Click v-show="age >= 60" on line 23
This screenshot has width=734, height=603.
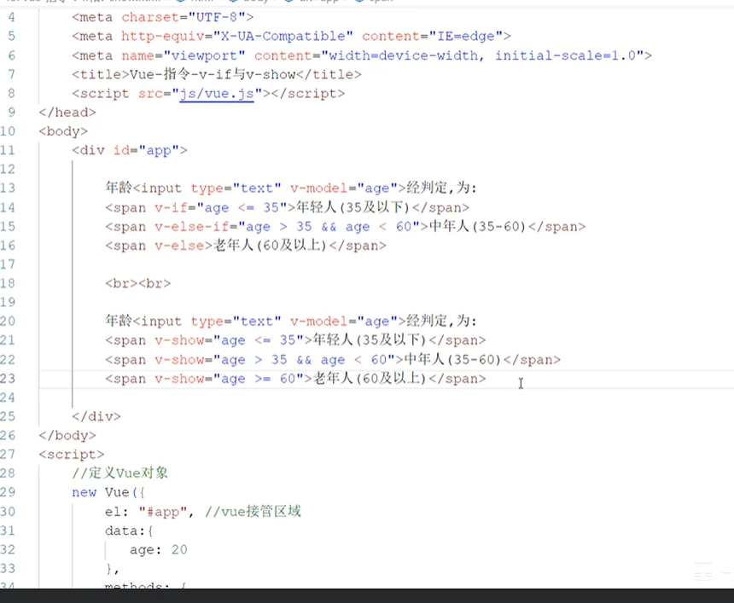coord(230,379)
